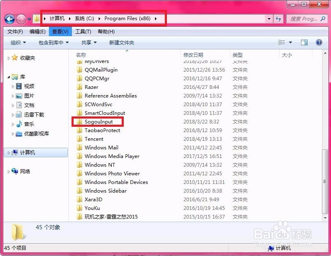The width and height of the screenshot is (331, 256).
Task: Click the folder icon in the address bar
Action: point(37,18)
